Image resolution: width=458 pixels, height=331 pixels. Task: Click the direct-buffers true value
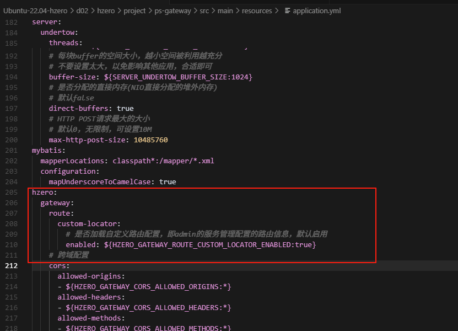[125, 109]
